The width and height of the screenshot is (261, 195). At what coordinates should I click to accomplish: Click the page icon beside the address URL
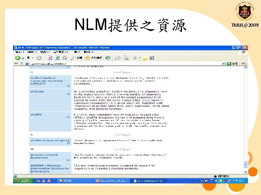pyautogui.click(x=27, y=64)
